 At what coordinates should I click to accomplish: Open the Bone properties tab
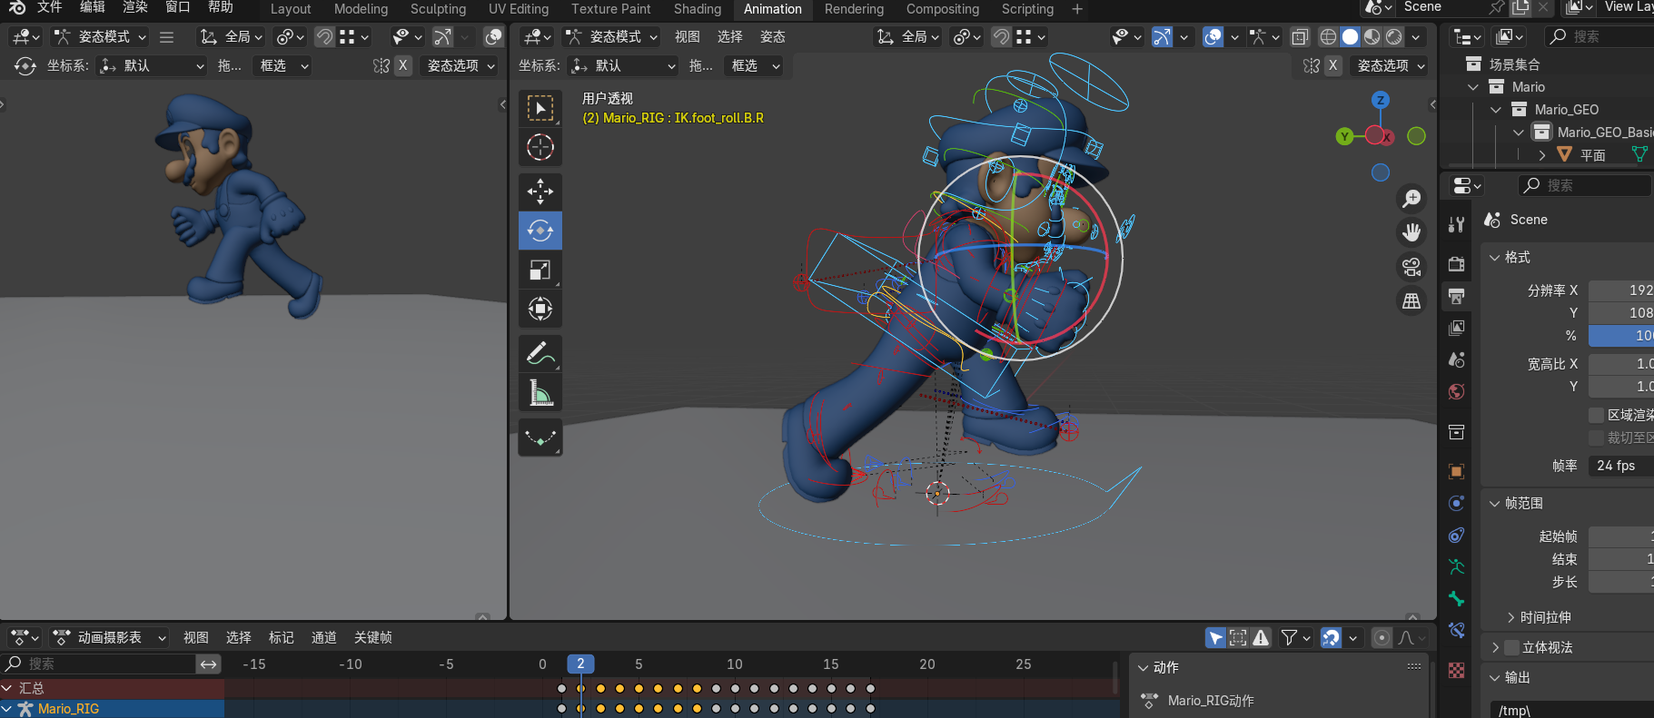pyautogui.click(x=1457, y=598)
